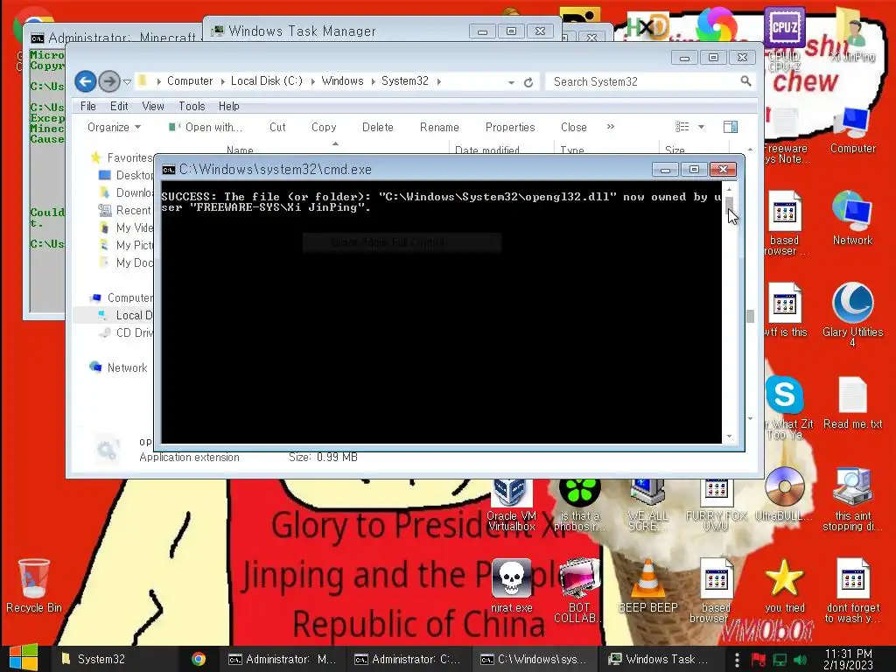Open the Tools menu in Explorer
The height and width of the screenshot is (672, 896).
pyautogui.click(x=192, y=106)
